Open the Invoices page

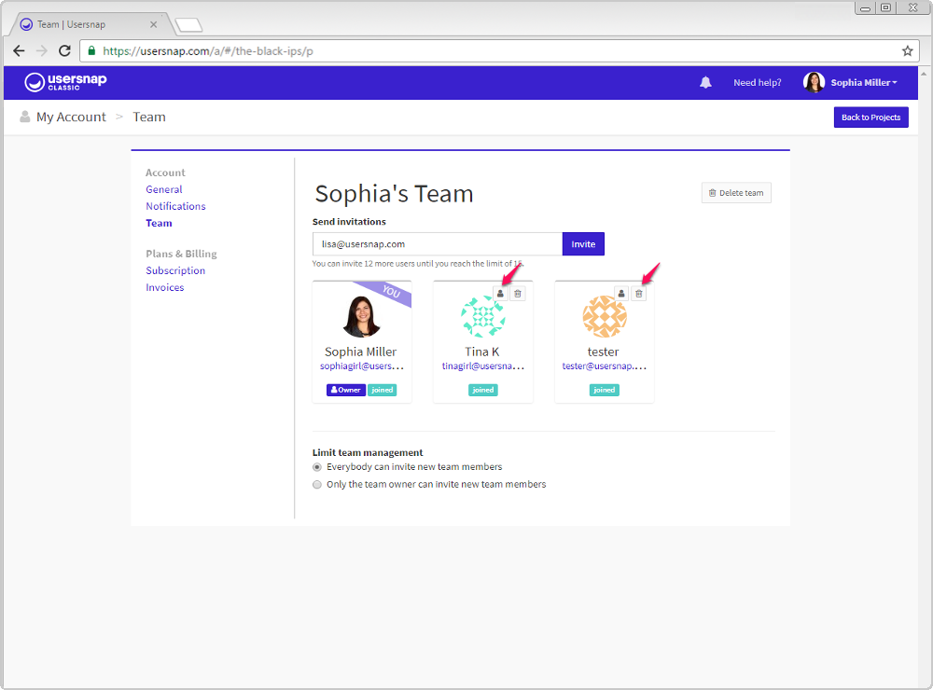pyautogui.click(x=165, y=287)
